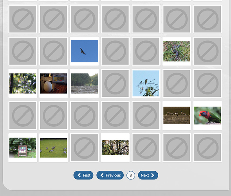Viewport: 231px width, 196px height.
Task: Open the red and green parrot photo
Action: [x=208, y=116]
